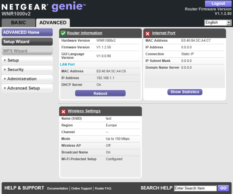Click the Region value Europe
The height and width of the screenshot is (194, 233).
(111, 125)
